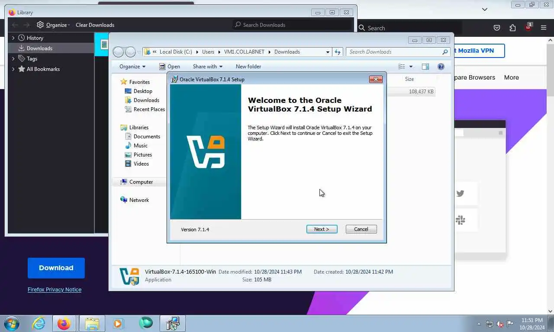Open the Share with dropdown
The image size is (554, 332).
[207, 66]
